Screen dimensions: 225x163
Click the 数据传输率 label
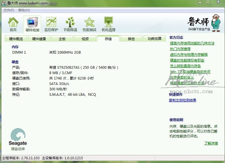pyautogui.click(x=21, y=89)
